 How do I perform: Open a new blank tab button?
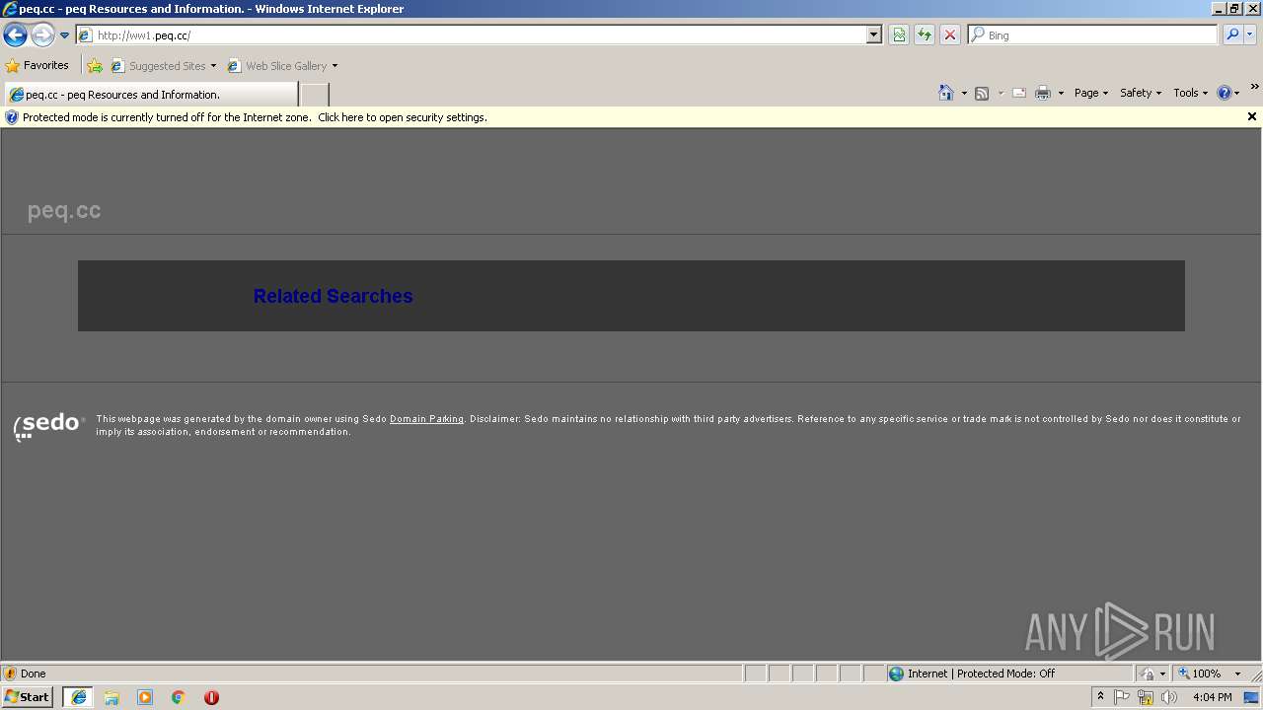(x=314, y=95)
